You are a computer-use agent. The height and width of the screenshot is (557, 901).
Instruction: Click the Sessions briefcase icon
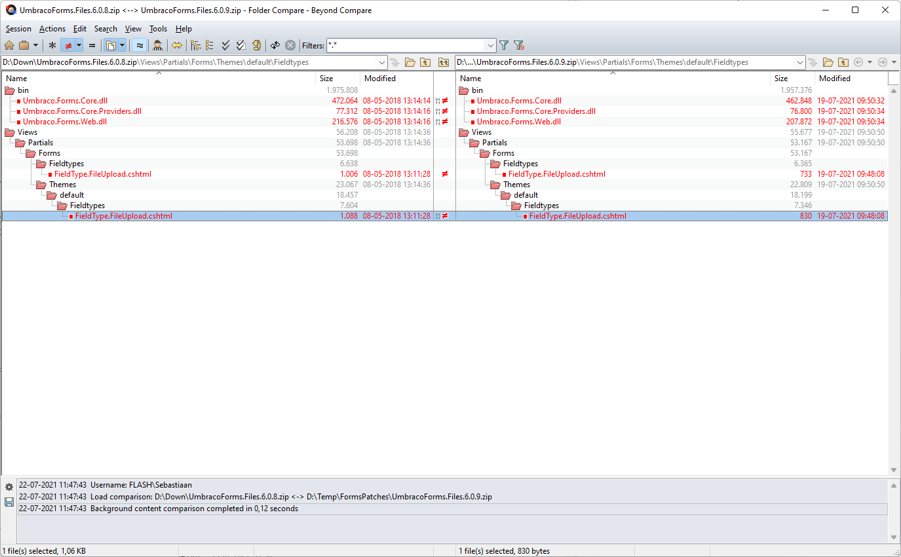pos(24,45)
